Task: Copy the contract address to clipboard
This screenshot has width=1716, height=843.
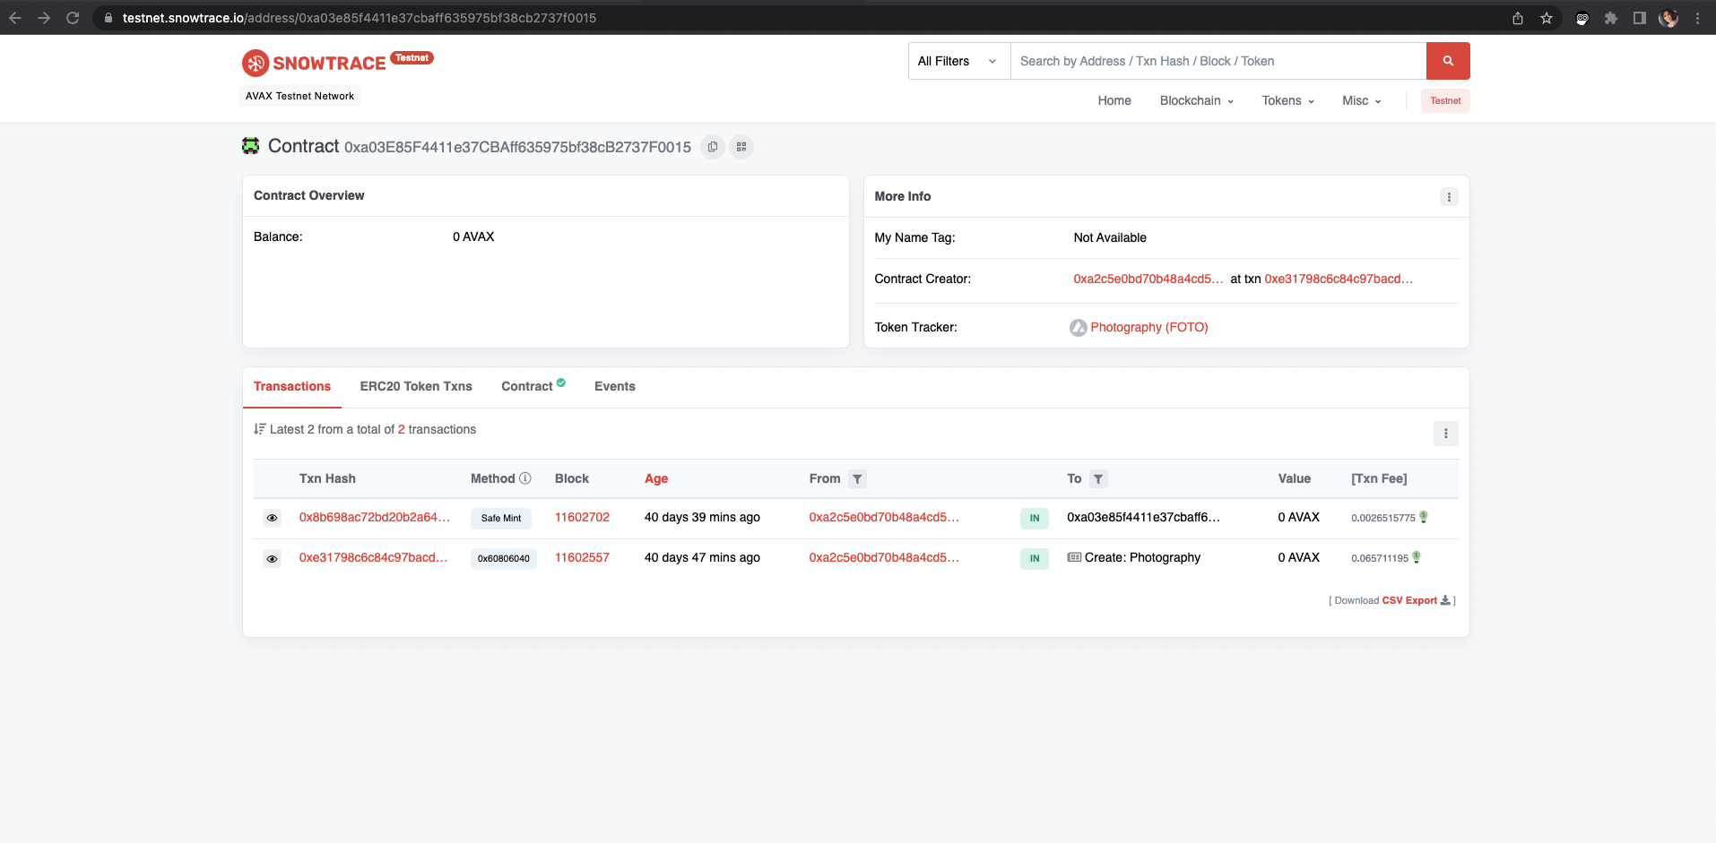Action: (712, 147)
